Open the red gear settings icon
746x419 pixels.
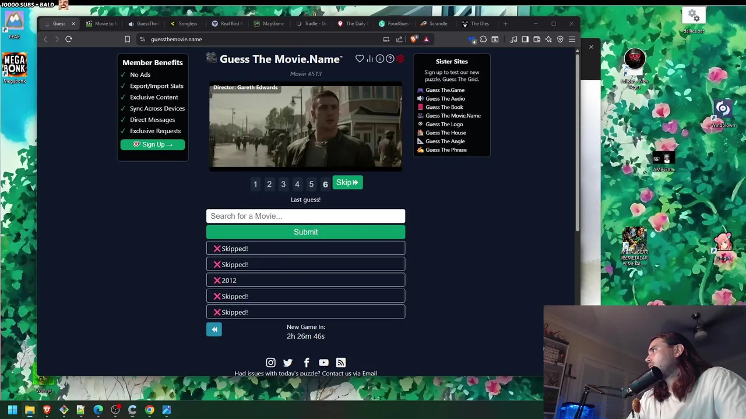(x=400, y=59)
